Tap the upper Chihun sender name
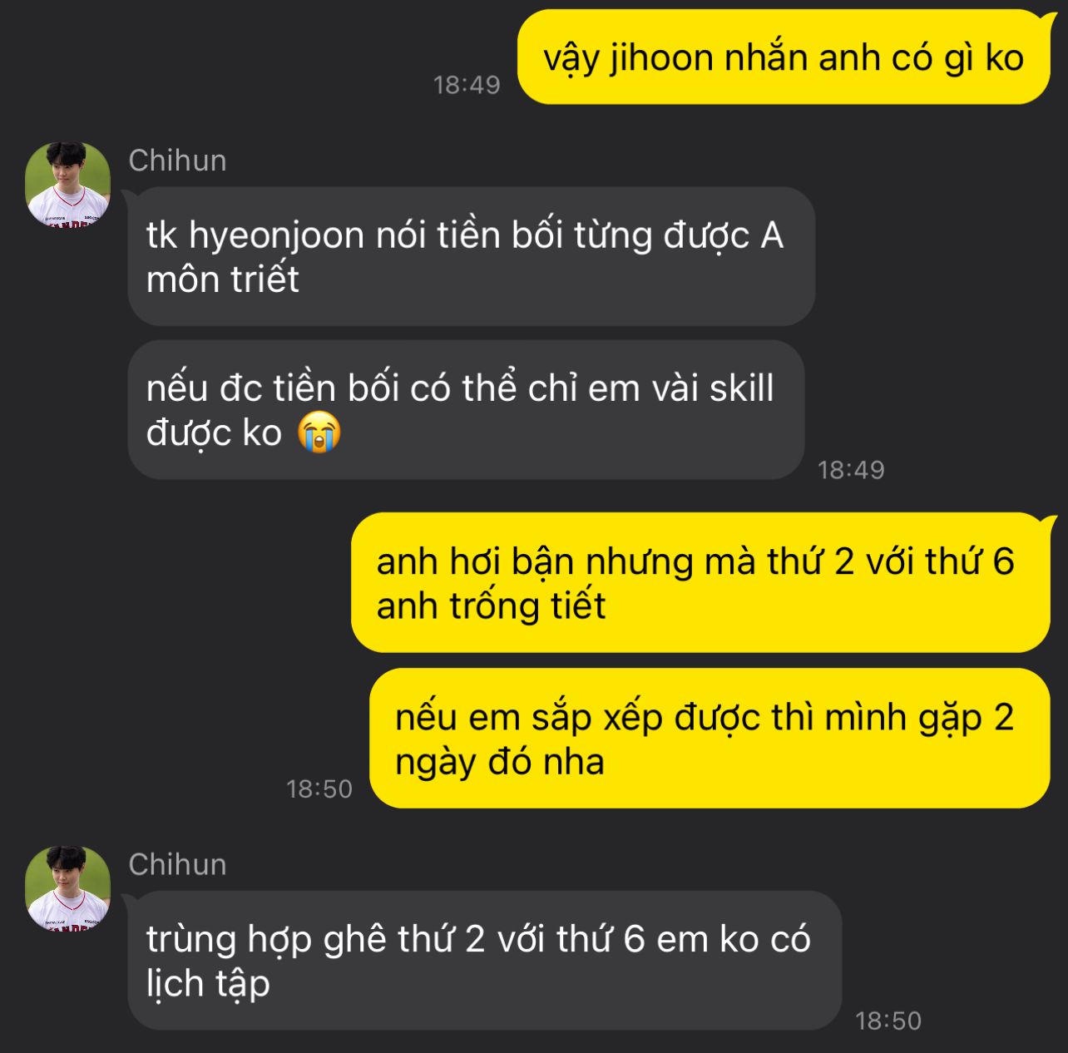The width and height of the screenshot is (1068, 1053). pyautogui.click(x=177, y=161)
